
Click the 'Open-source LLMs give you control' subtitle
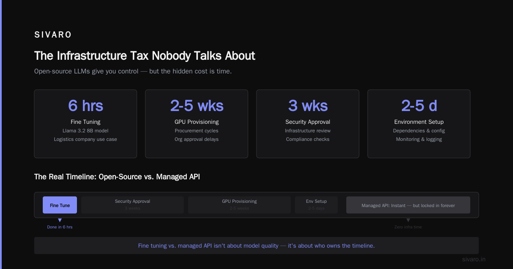pyautogui.click(x=133, y=71)
